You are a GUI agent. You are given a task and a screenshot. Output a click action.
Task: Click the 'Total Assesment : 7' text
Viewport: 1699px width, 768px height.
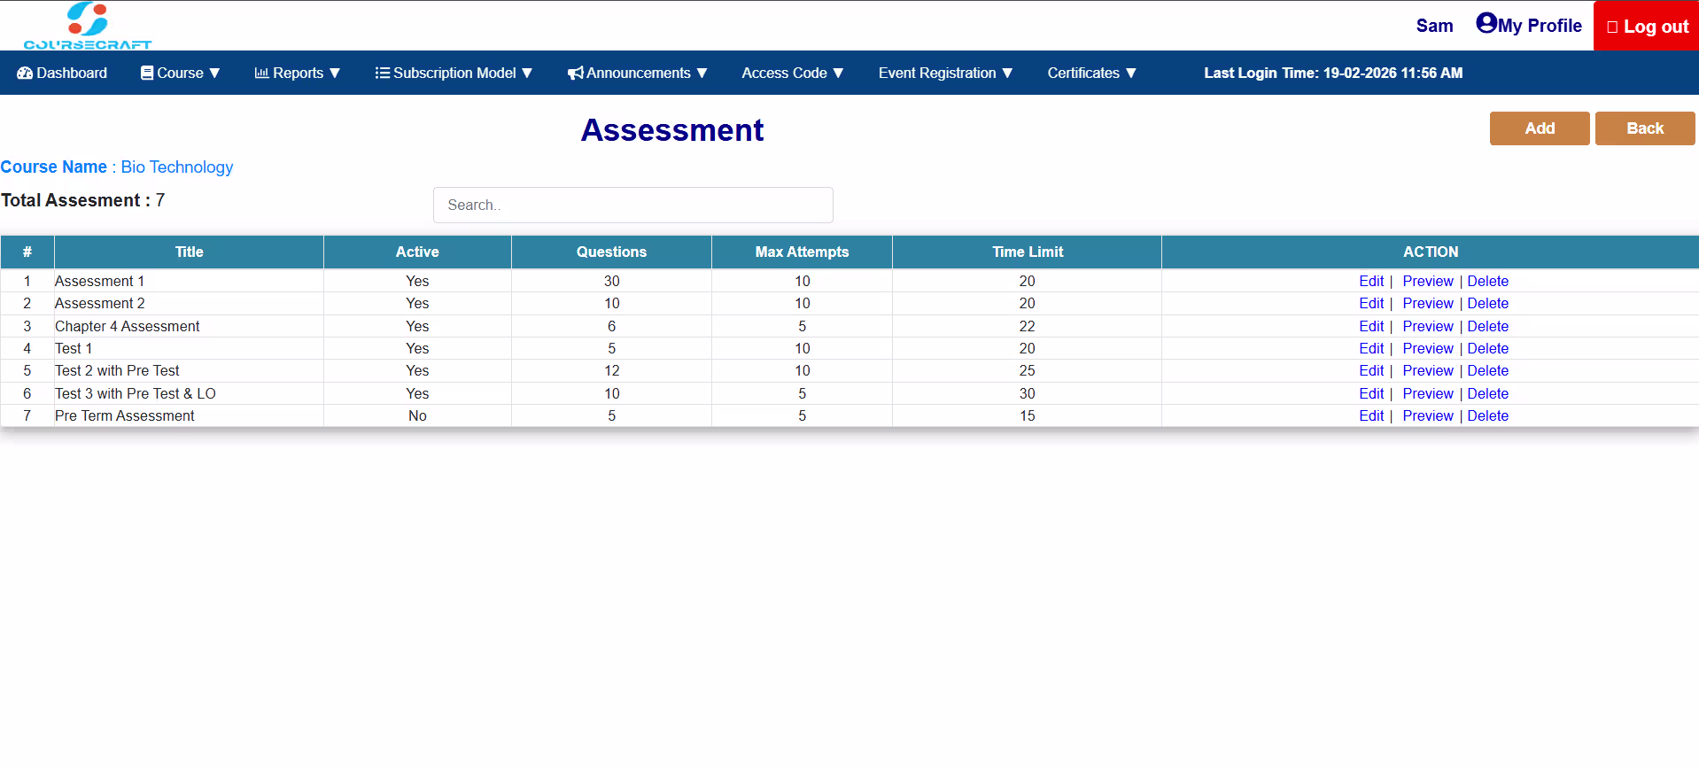82,200
